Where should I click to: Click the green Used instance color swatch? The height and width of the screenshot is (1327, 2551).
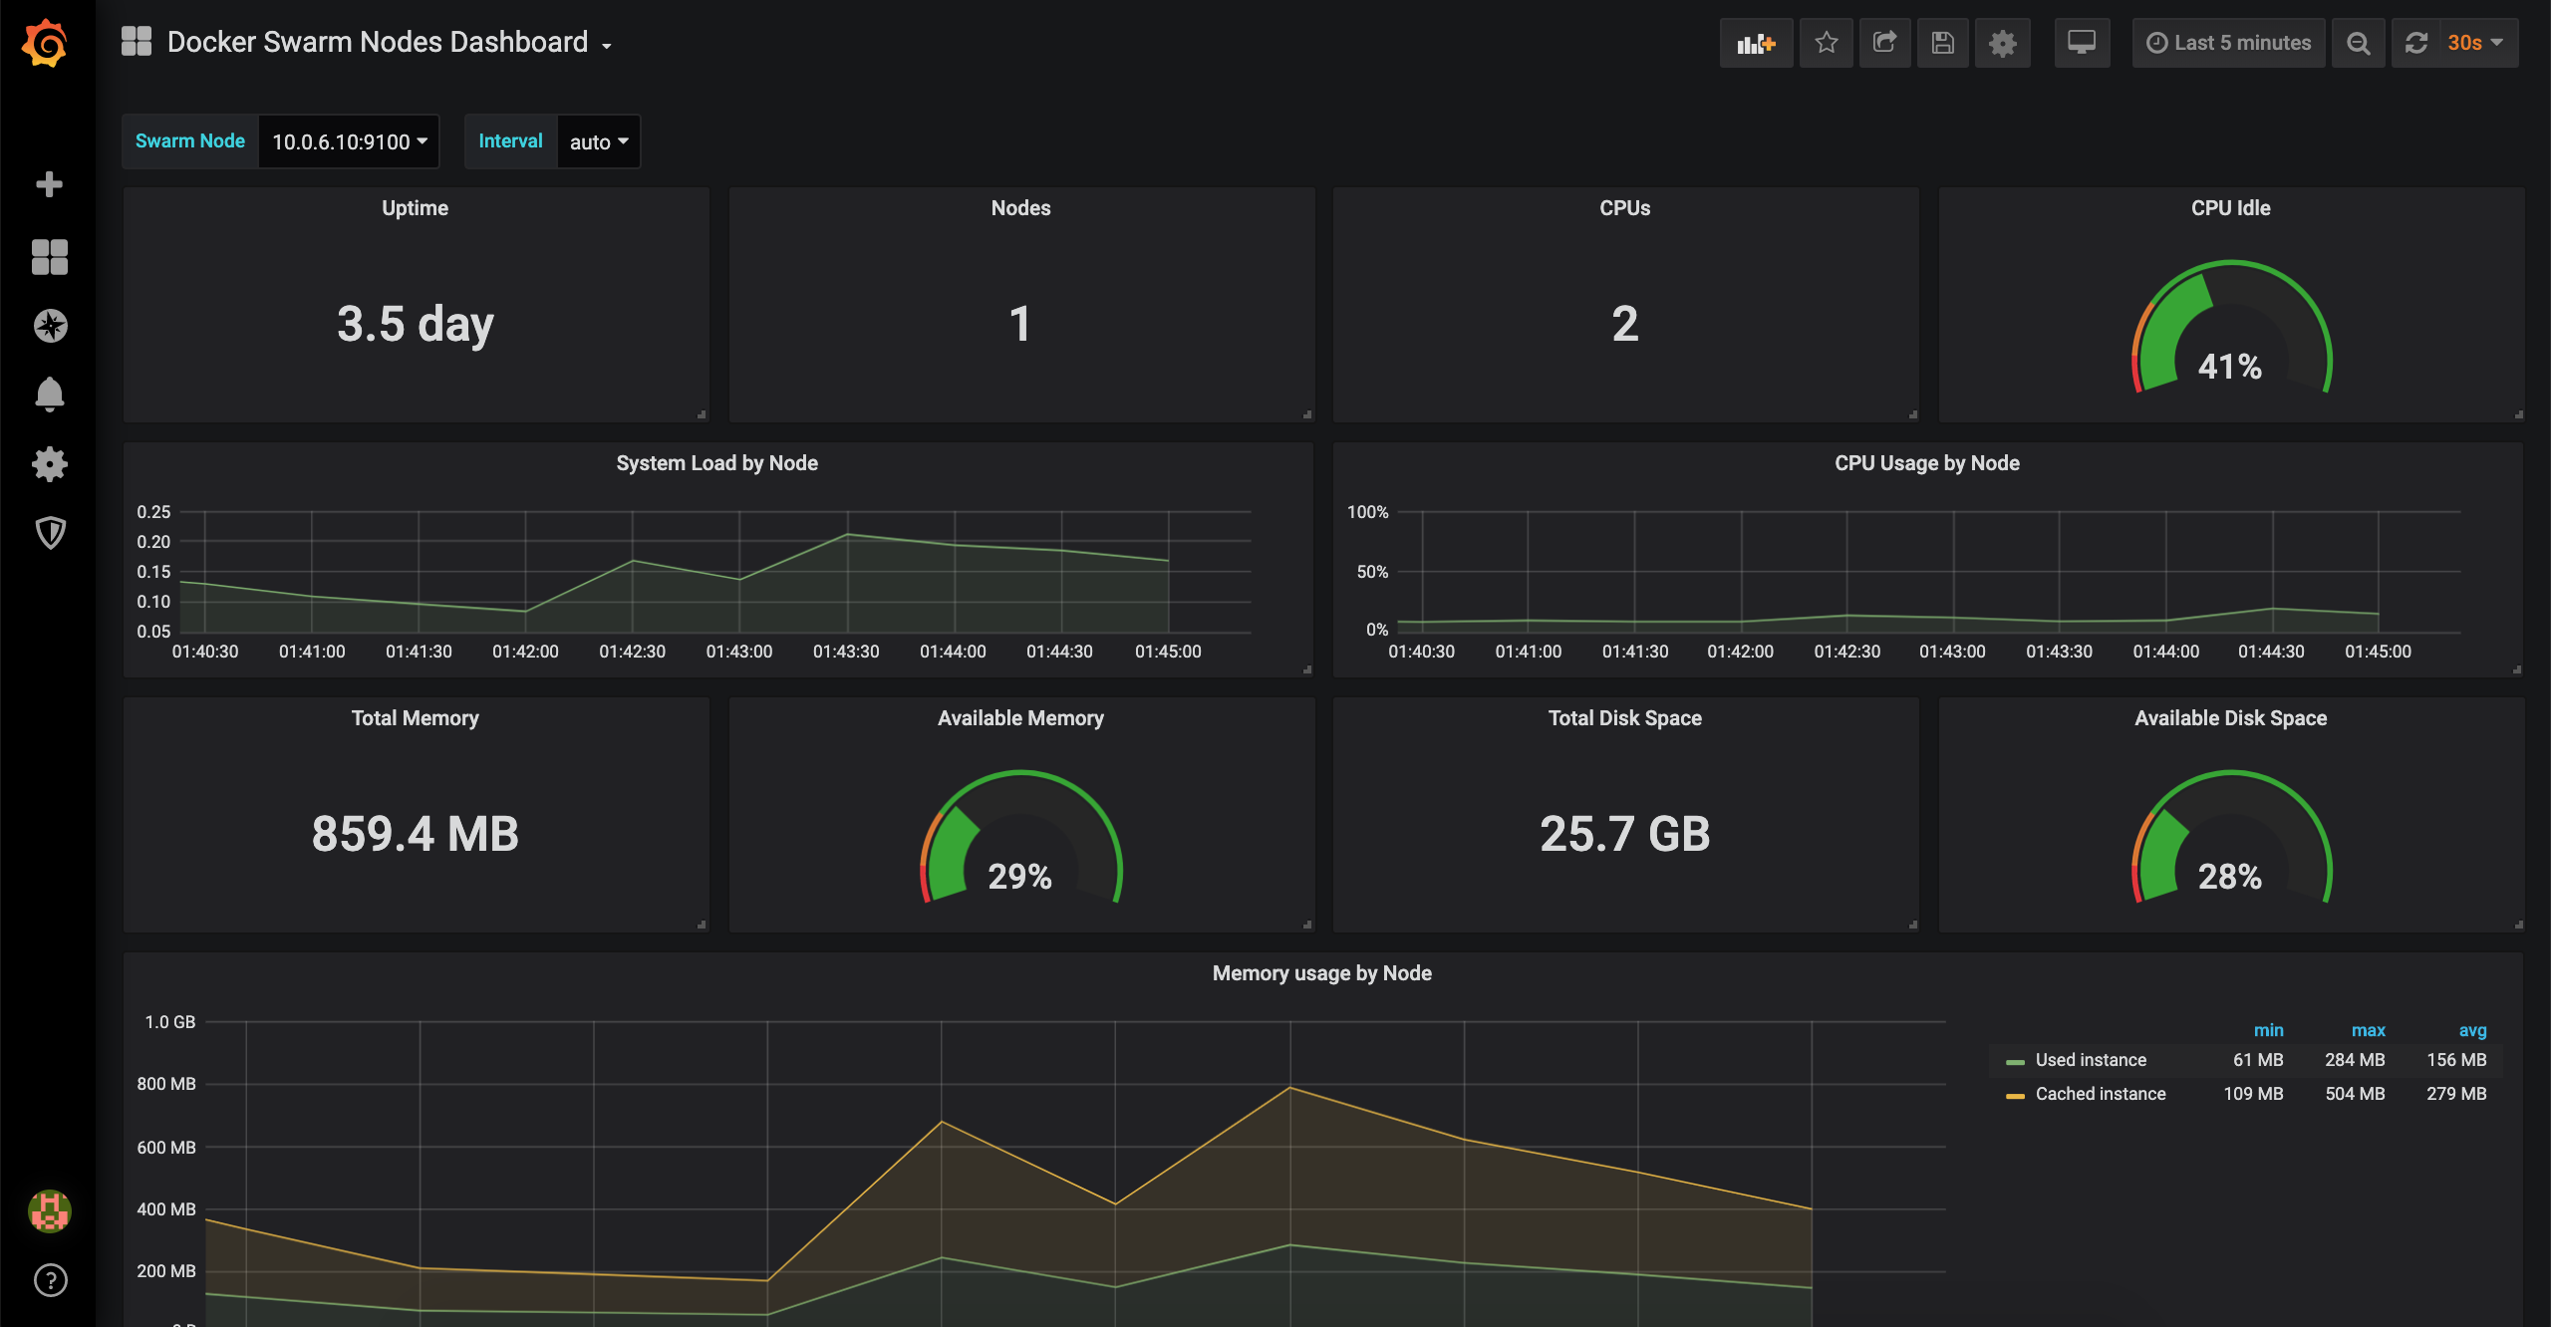coord(2015,1062)
